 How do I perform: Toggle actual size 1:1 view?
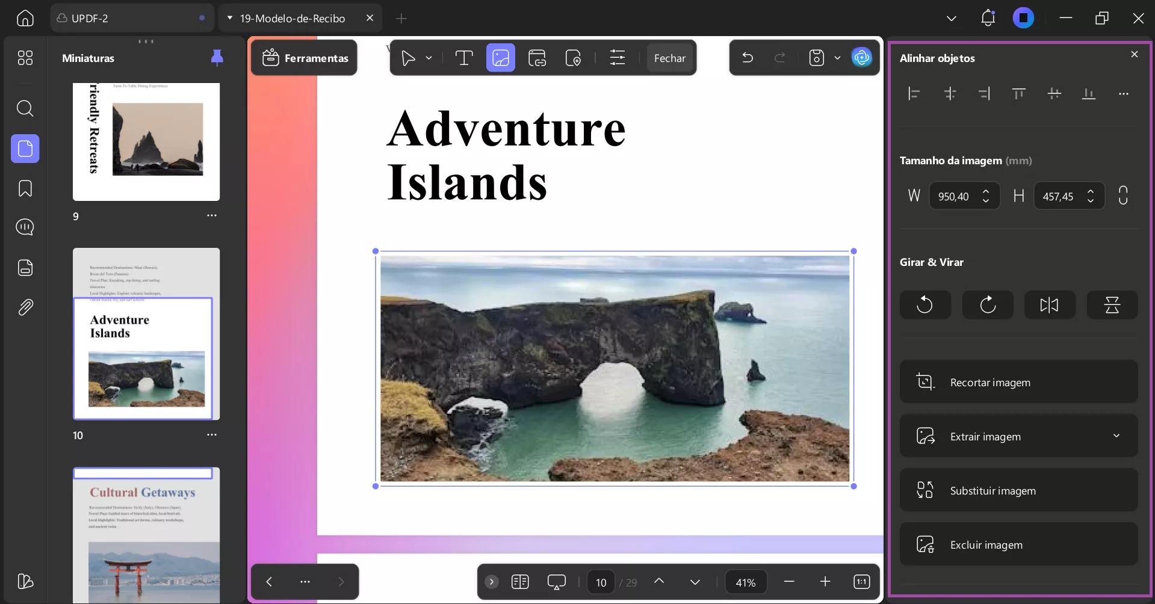click(x=861, y=582)
